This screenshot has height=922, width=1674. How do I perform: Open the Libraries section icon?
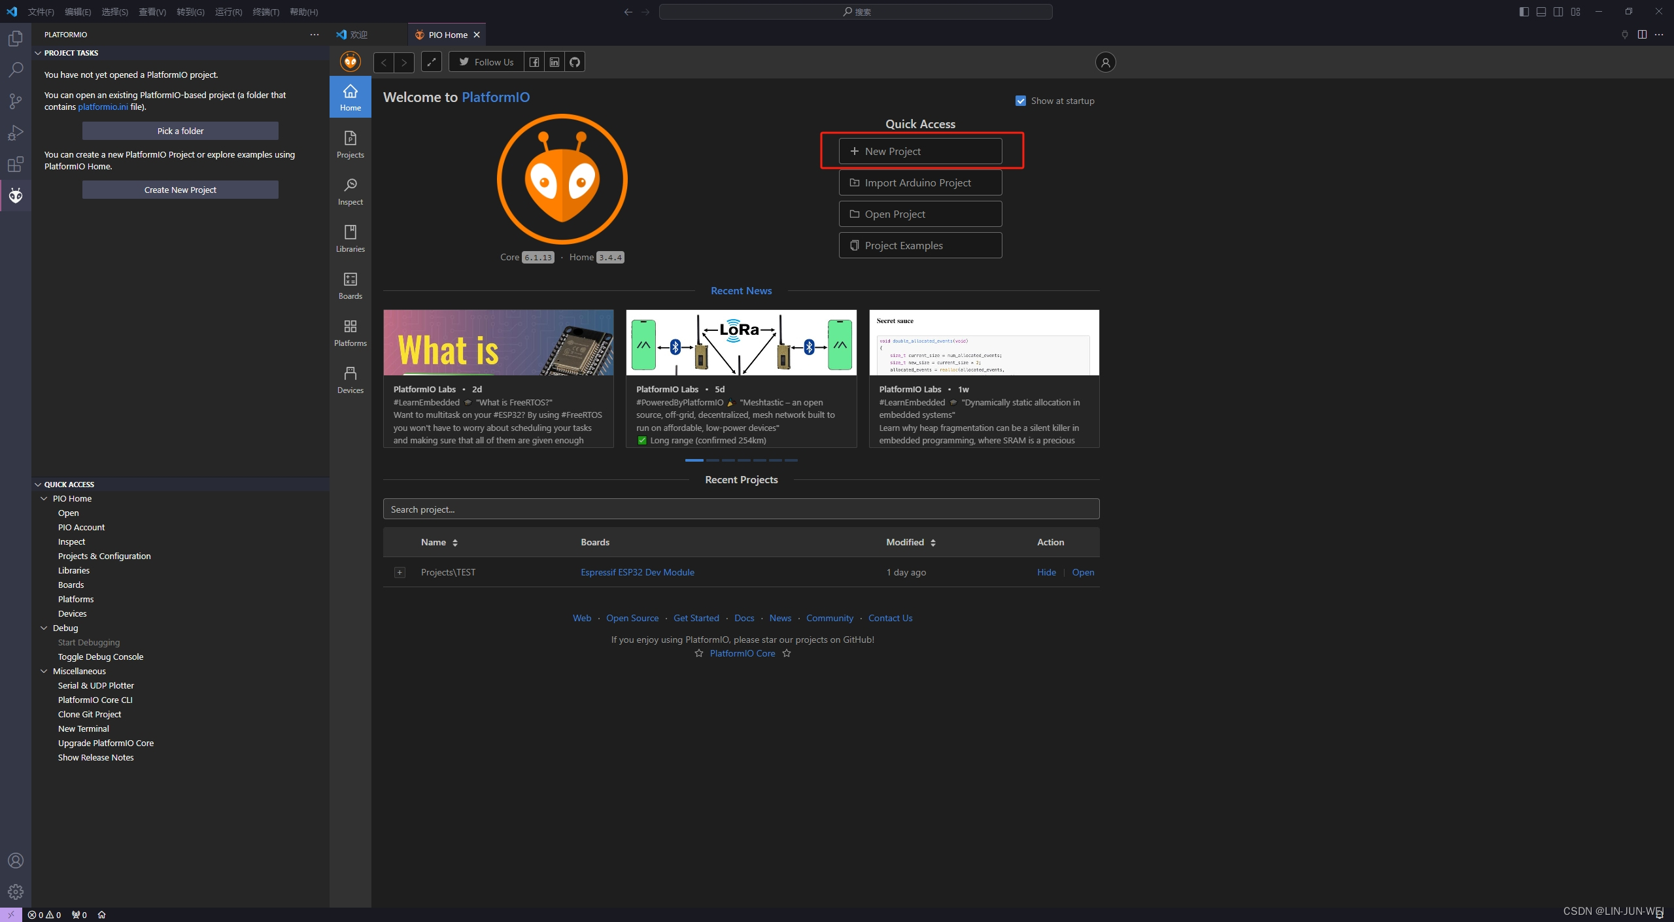[x=350, y=238]
